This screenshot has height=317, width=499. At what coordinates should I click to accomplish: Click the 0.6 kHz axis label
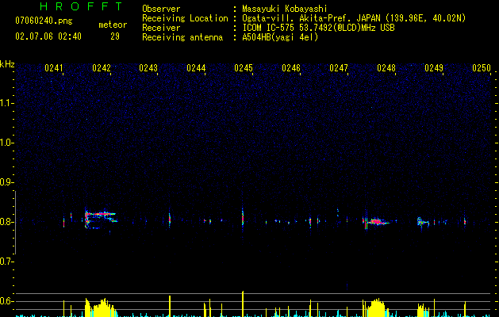(x=6, y=301)
